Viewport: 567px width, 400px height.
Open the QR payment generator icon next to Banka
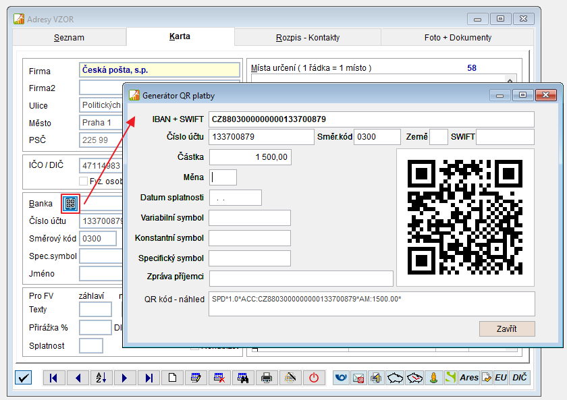(70, 204)
